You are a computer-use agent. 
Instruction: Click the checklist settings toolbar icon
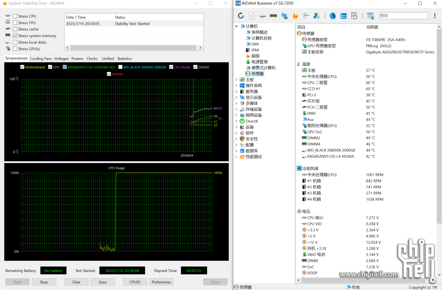[306, 16]
